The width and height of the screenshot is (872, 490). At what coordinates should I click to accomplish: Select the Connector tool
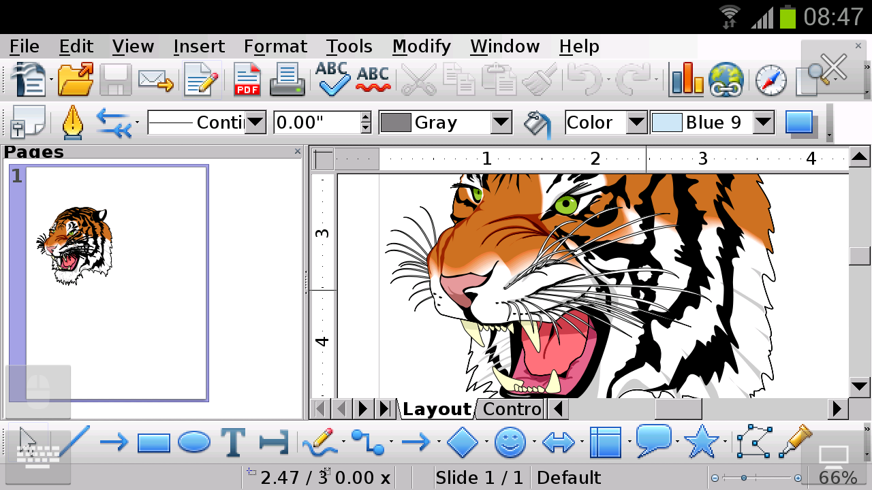[368, 443]
